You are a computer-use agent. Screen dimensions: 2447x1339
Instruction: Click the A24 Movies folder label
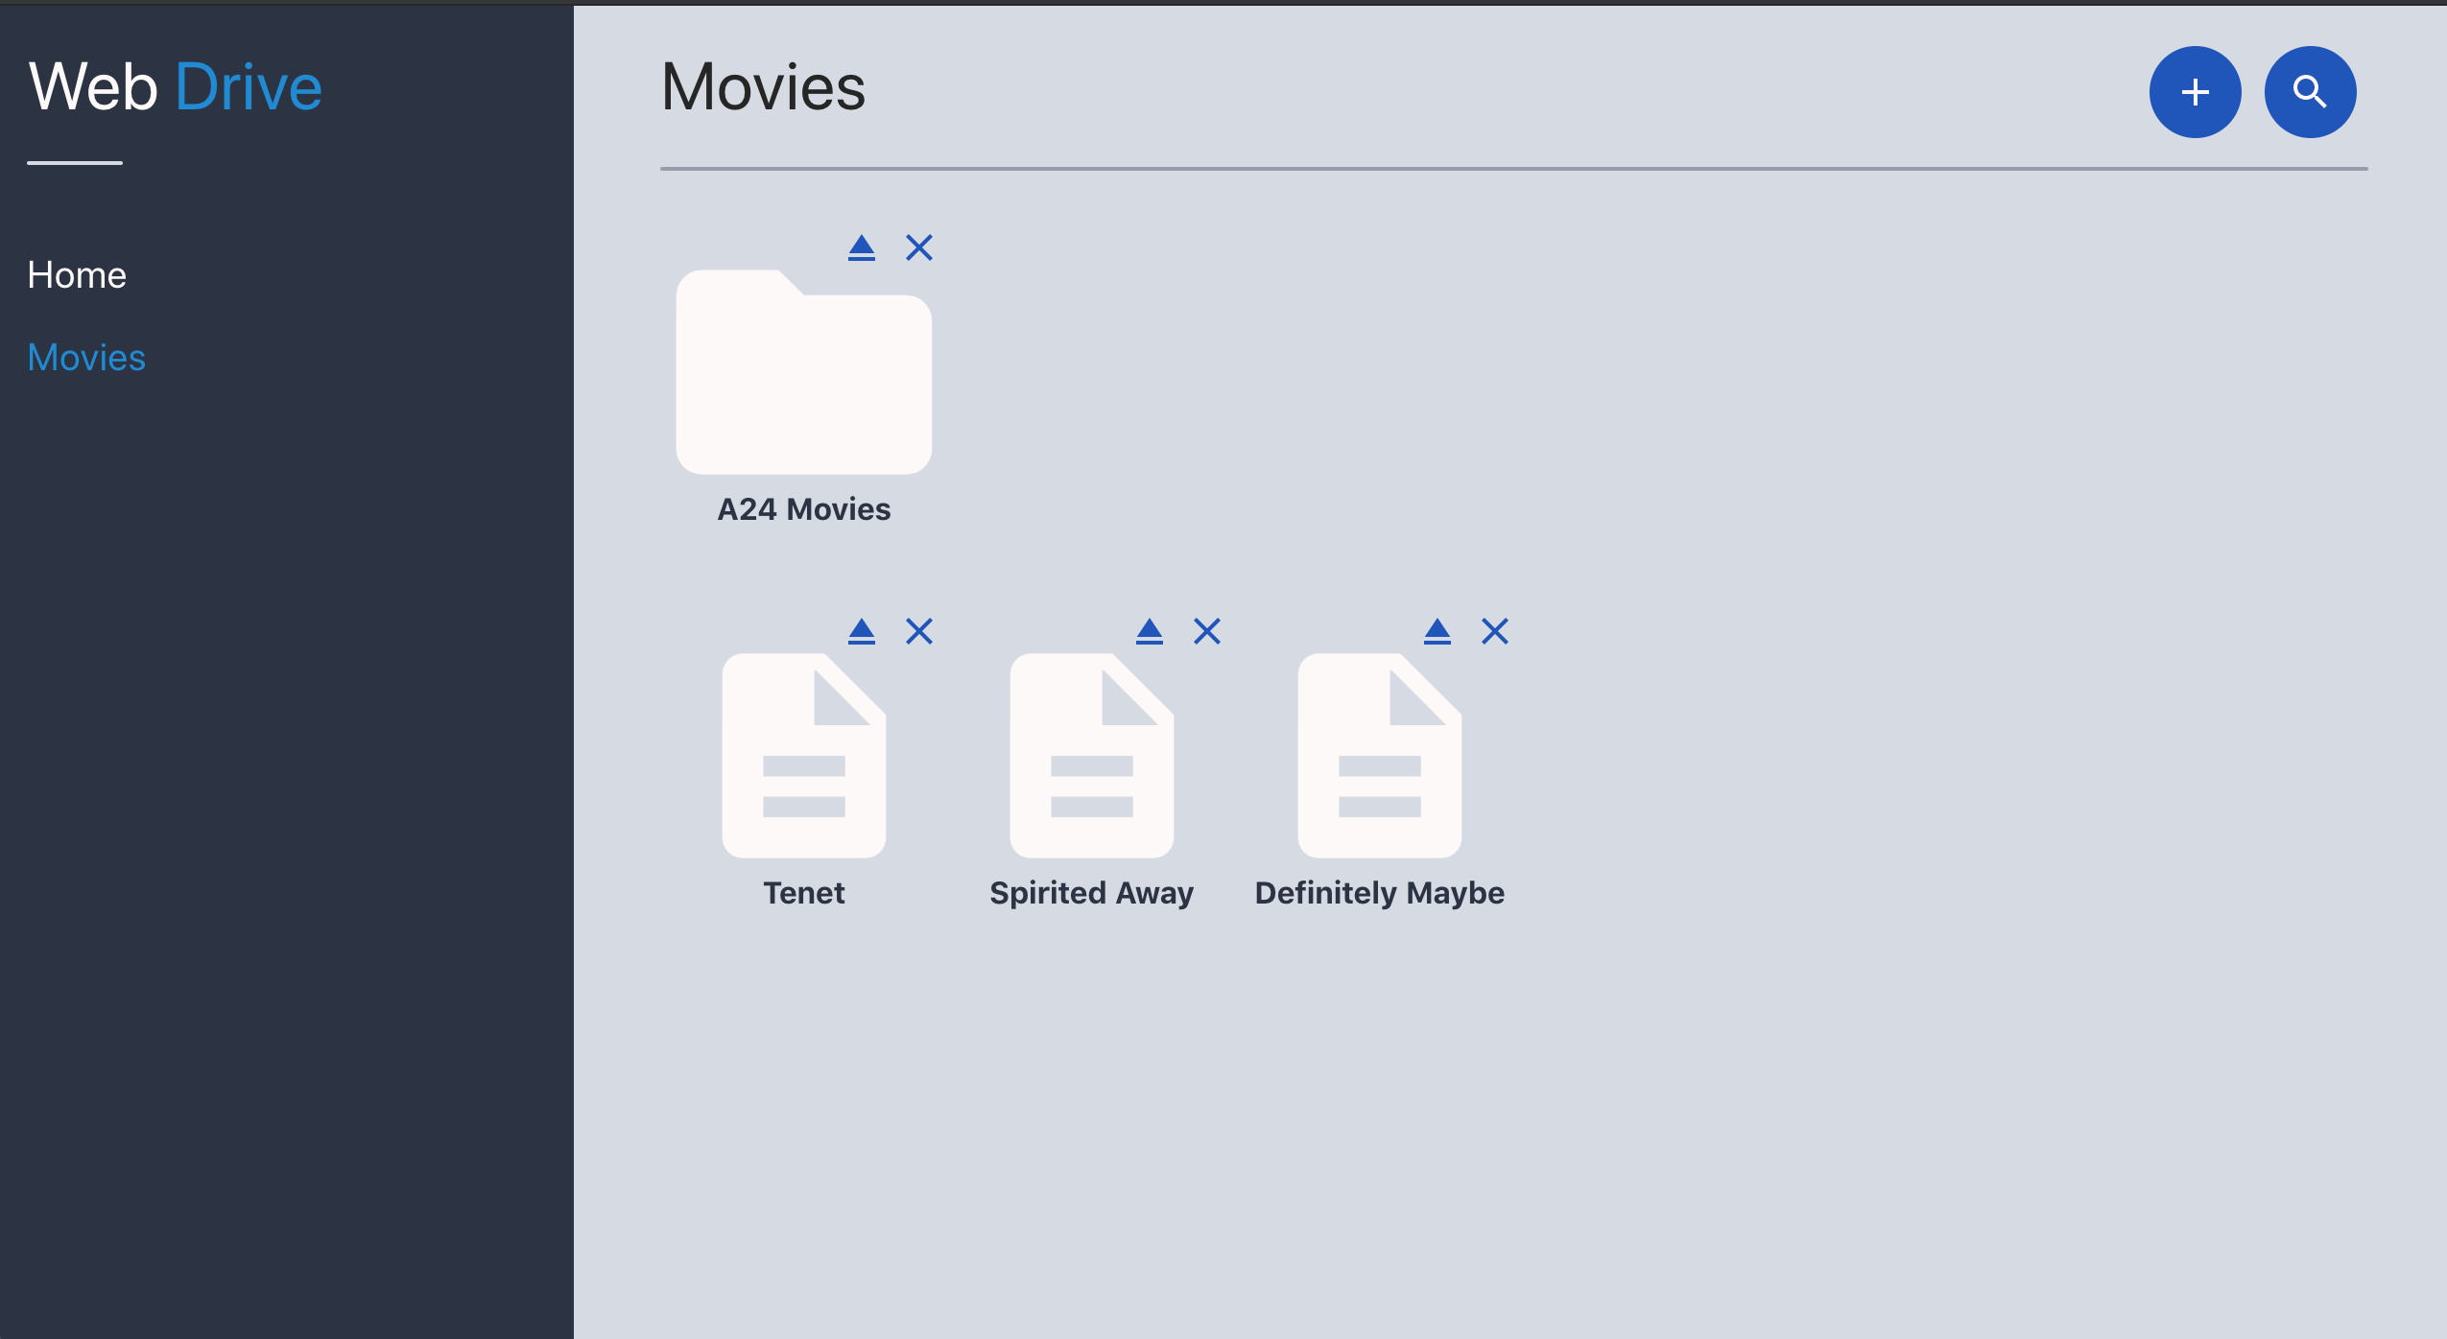804,509
